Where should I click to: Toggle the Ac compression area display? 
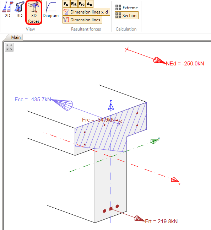[90, 4]
